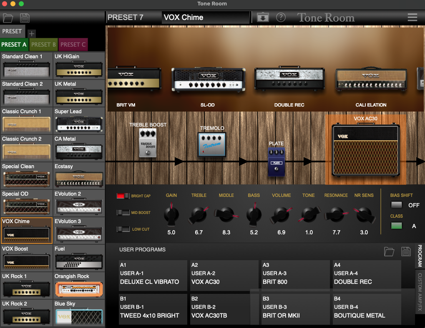Click the help question mark icon
Screen dimensions: 425x328
[280, 17]
